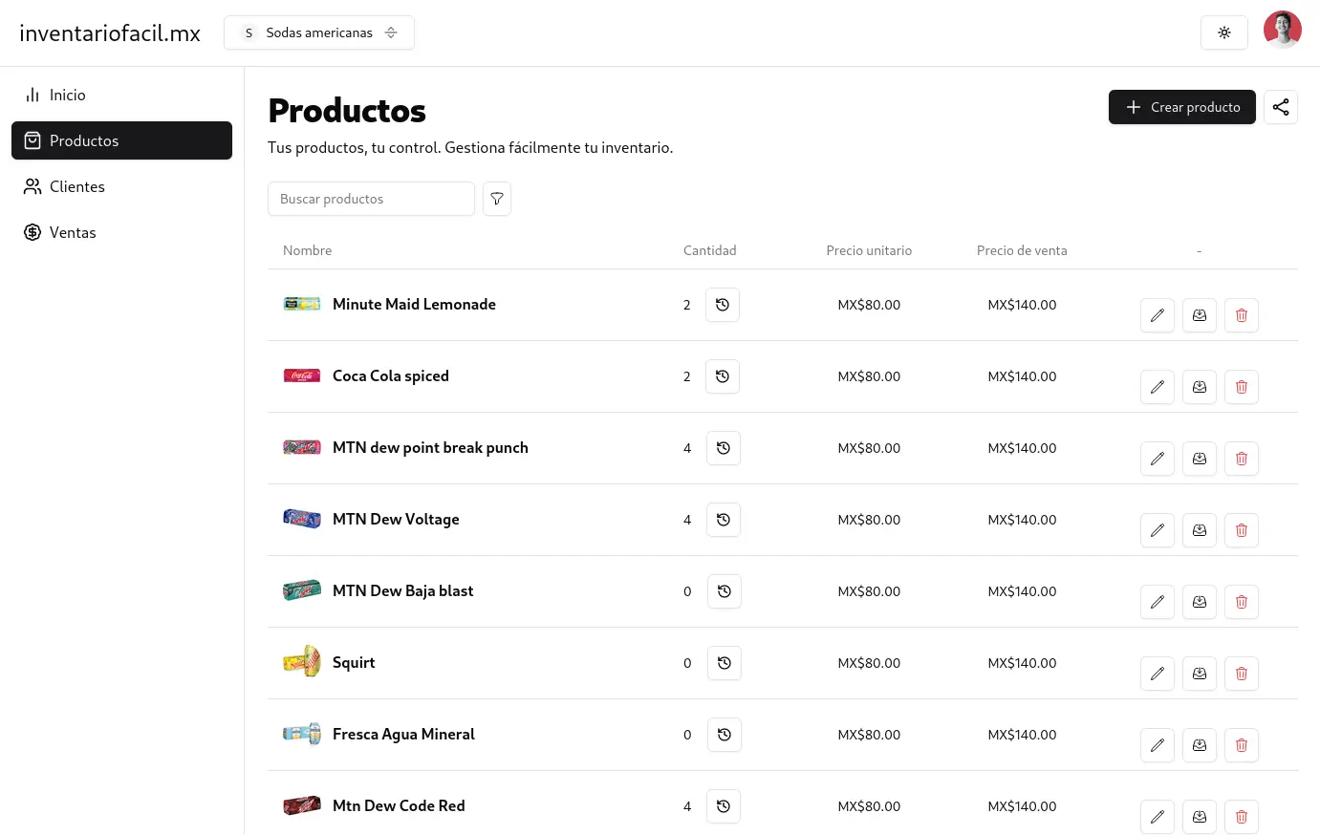Edit Minute Maid Lemonade with pencil icon
The height and width of the screenshot is (835, 1320).
coord(1158,315)
